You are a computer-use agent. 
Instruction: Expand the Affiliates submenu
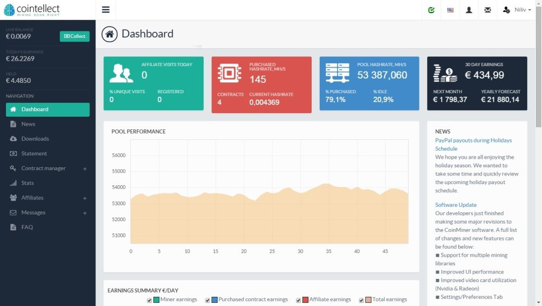85,198
